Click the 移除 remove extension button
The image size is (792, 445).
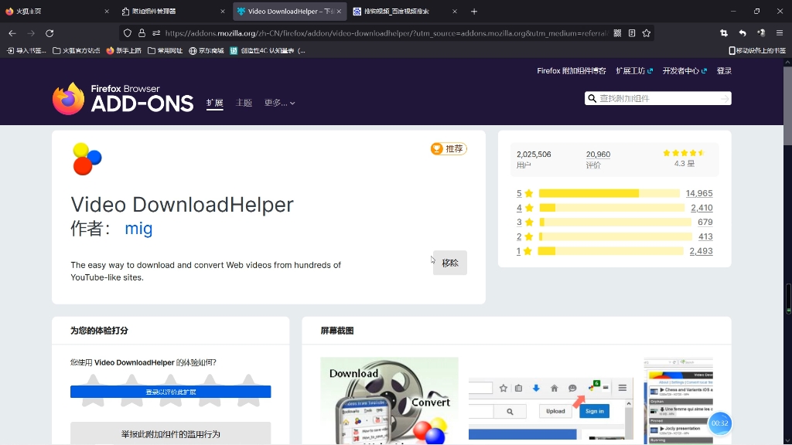click(449, 263)
